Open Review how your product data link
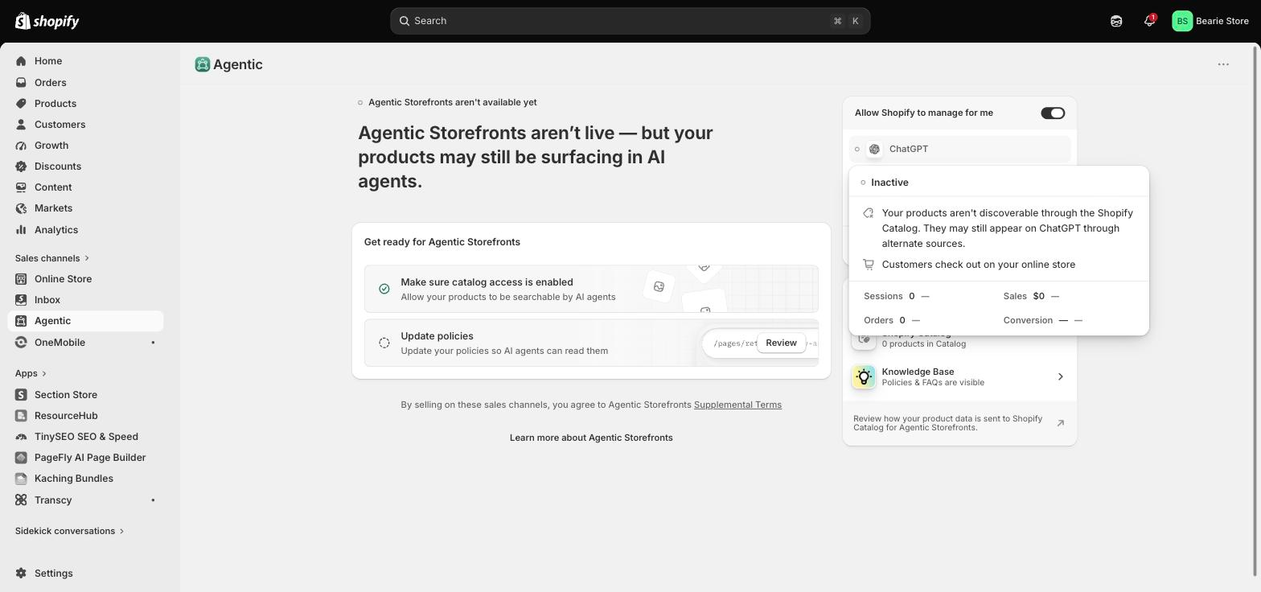1261x592 pixels. [x=959, y=423]
